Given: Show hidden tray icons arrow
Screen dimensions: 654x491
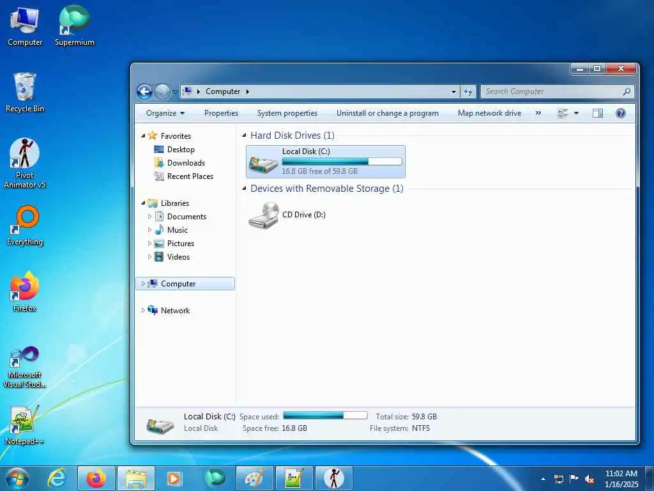Looking at the screenshot, I should [543, 479].
